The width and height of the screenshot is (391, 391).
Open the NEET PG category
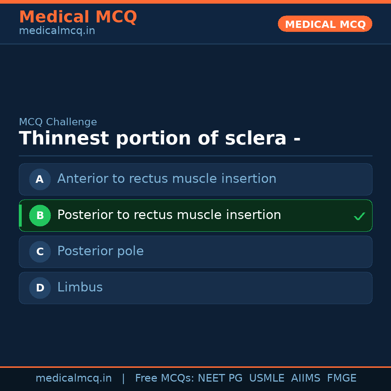pos(220,378)
